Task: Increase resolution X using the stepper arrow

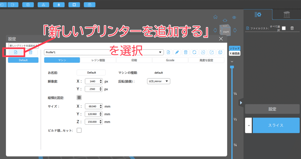Action: 100,80
